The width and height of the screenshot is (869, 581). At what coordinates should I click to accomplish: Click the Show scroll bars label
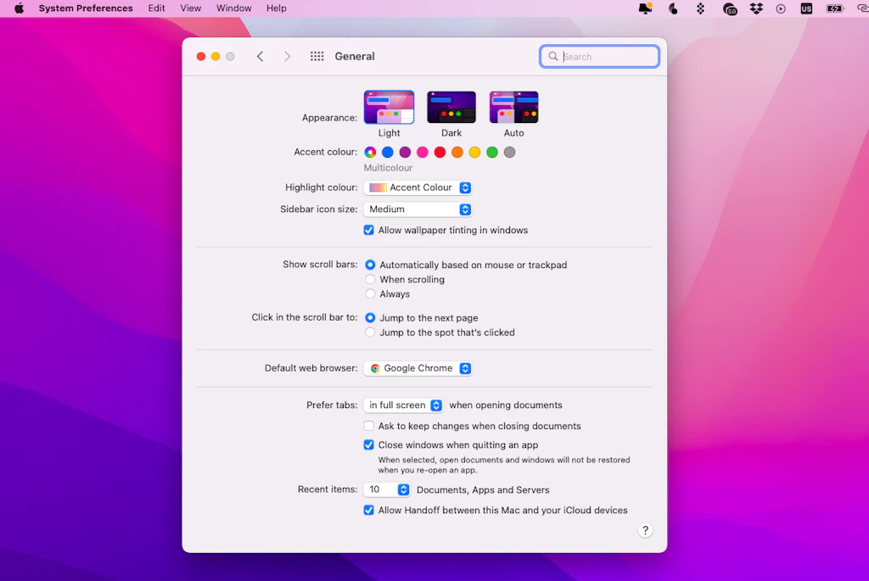click(x=320, y=264)
